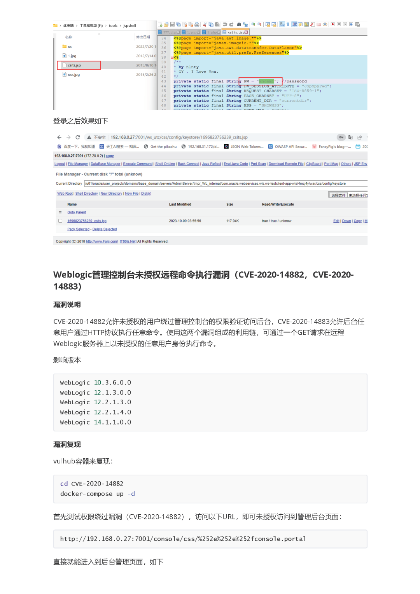This screenshot has height=594, width=420.
Task: Click the Stop Recording macro icon
Action: 339,24
